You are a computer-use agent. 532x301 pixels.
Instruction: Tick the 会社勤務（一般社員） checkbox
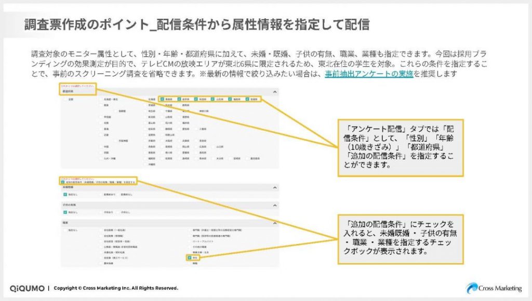coord(101,230)
